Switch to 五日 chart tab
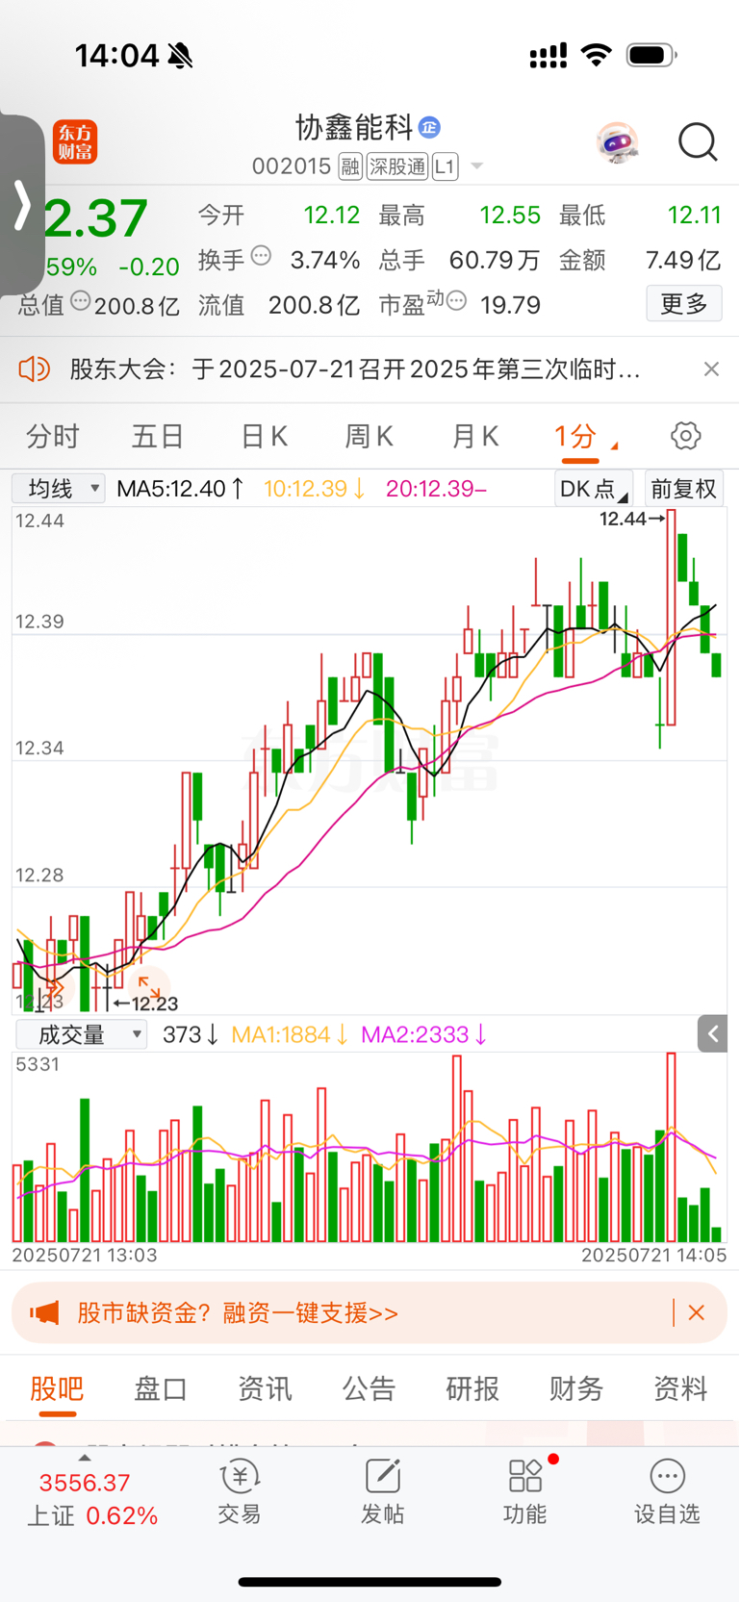The image size is (740, 1602). click(x=158, y=437)
